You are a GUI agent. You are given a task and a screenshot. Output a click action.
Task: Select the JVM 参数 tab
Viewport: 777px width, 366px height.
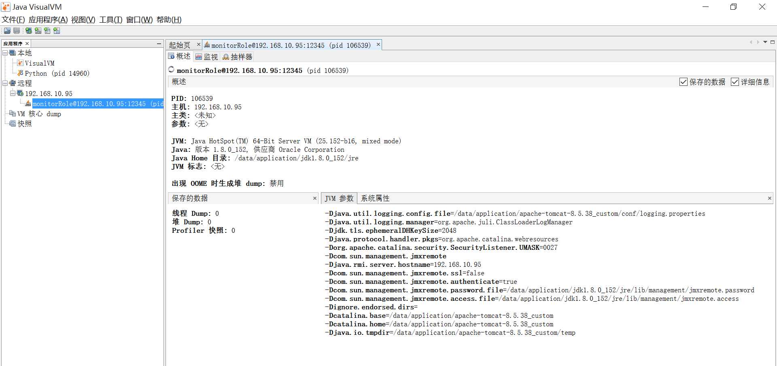tap(339, 198)
